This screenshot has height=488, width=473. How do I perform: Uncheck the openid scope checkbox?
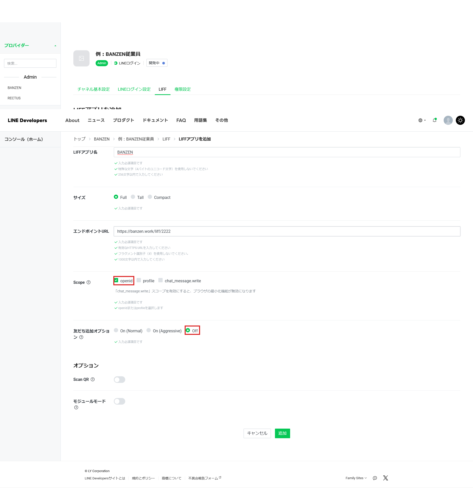point(116,280)
